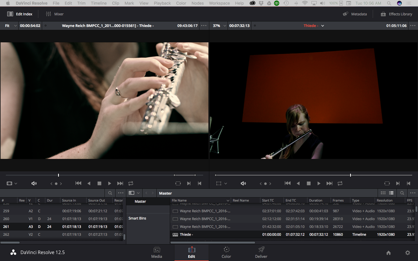Toggle the bin list panel icon
Screen dimensions: 418x261
pos(131,193)
